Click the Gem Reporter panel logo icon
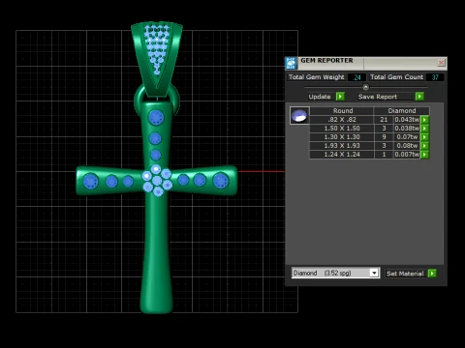The height and width of the screenshot is (348, 465). (x=291, y=63)
